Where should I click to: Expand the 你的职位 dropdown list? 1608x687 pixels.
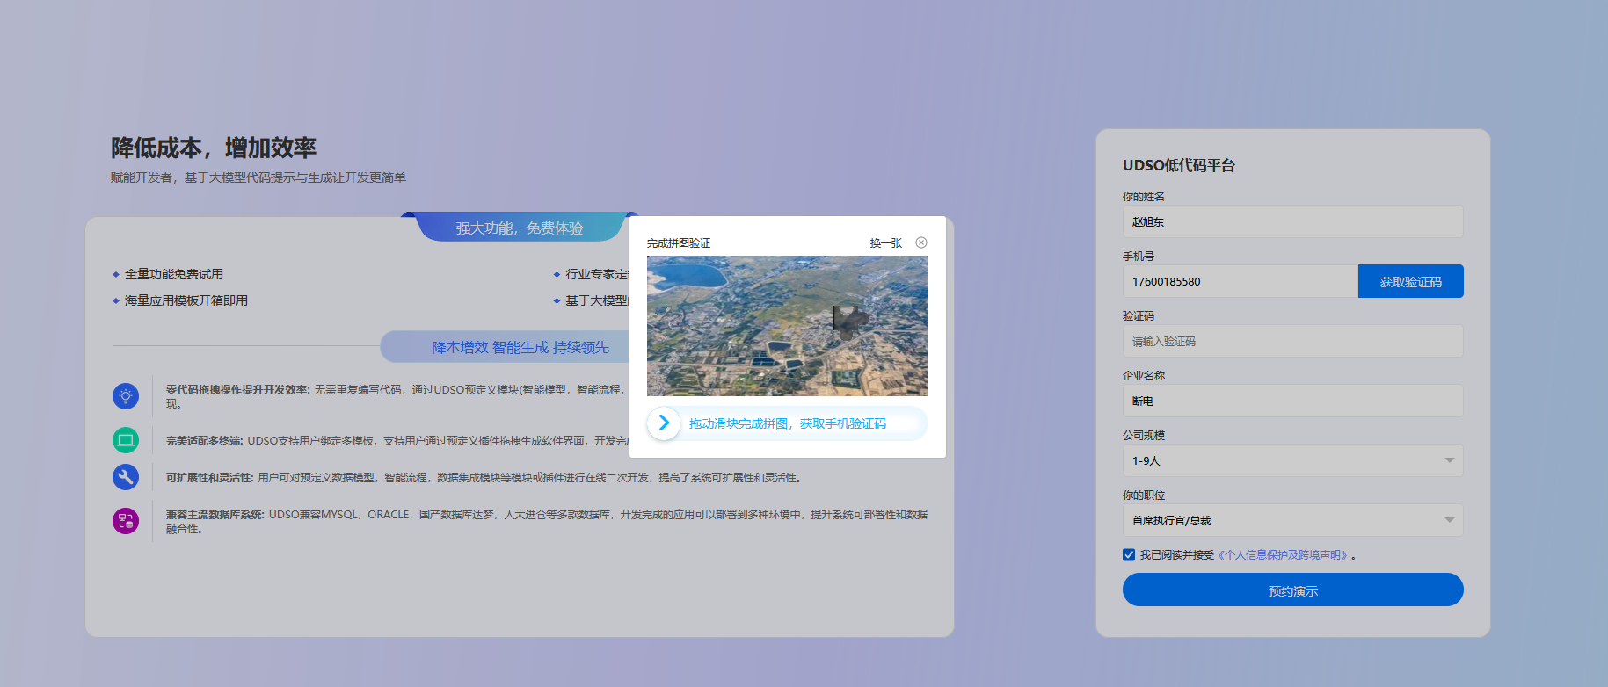[1292, 520]
